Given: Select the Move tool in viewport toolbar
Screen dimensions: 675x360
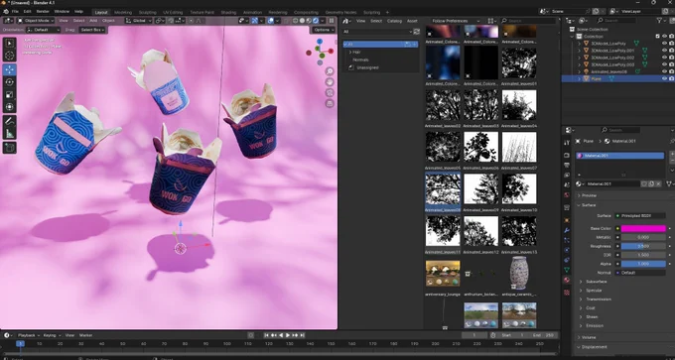Looking at the screenshot, I should (10, 69).
